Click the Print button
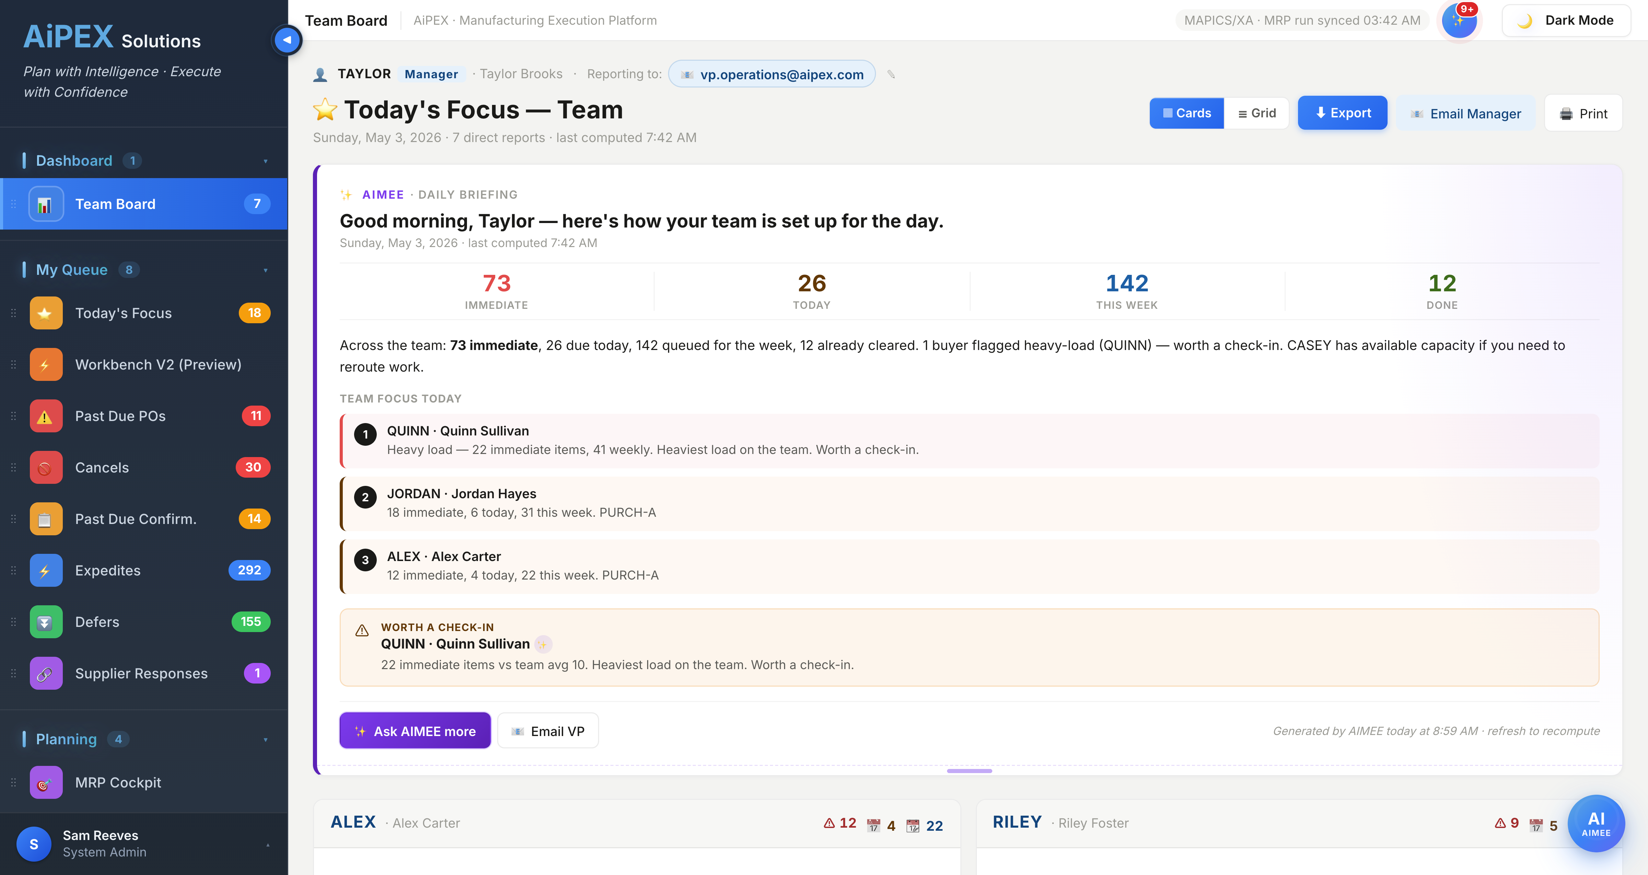Viewport: 1648px width, 875px height. tap(1583, 114)
